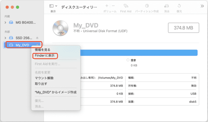Click the 374.8 MB capacity box
This screenshot has height=122, width=208.
point(183,28)
